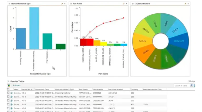Select pie slice labeled 323423423
Viewport: 202px width, 112px height.
coord(179,41)
